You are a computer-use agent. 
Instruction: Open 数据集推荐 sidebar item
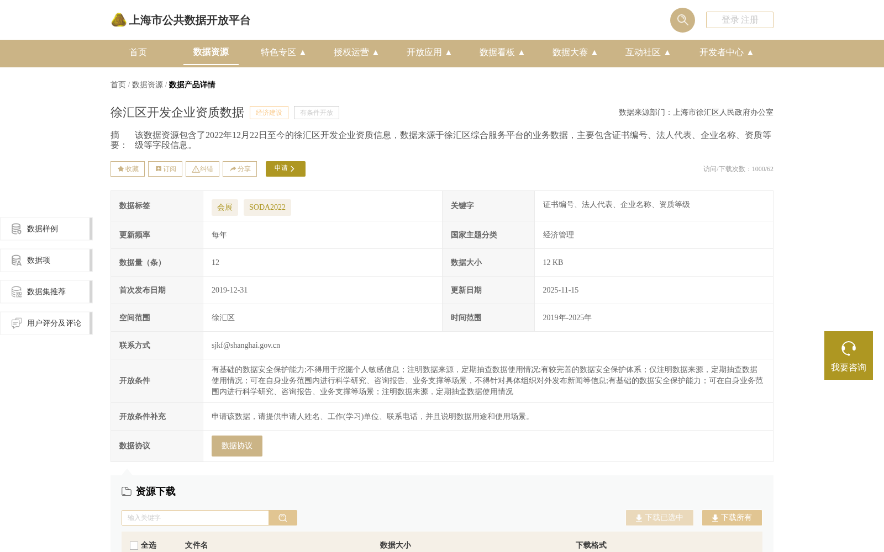pyautogui.click(x=46, y=291)
